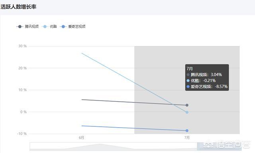Toggle 腾讯视频 series in chart legend
The width and height of the screenshot is (255, 153).
click(x=27, y=27)
